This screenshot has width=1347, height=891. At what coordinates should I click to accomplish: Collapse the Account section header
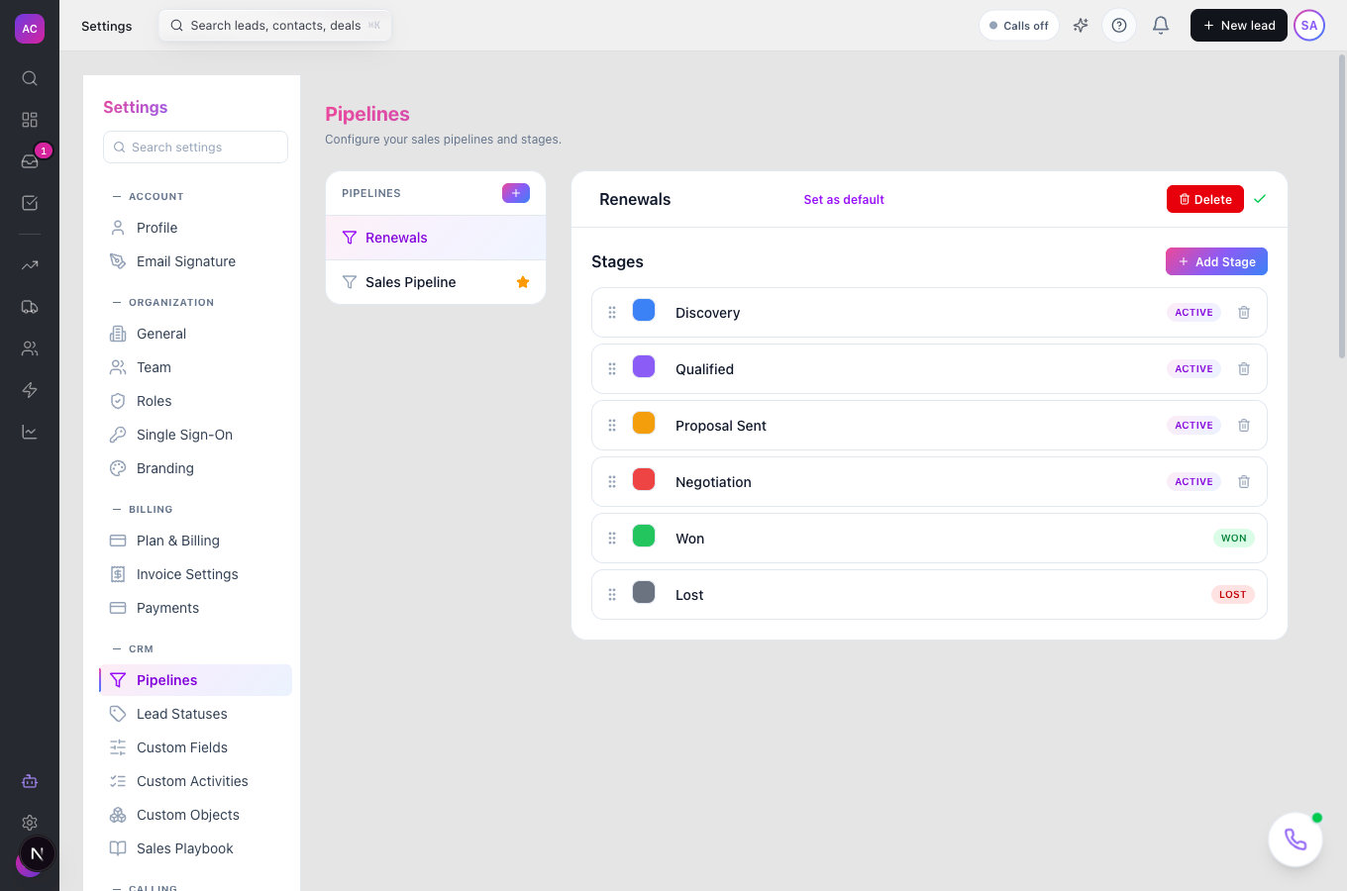click(x=149, y=197)
